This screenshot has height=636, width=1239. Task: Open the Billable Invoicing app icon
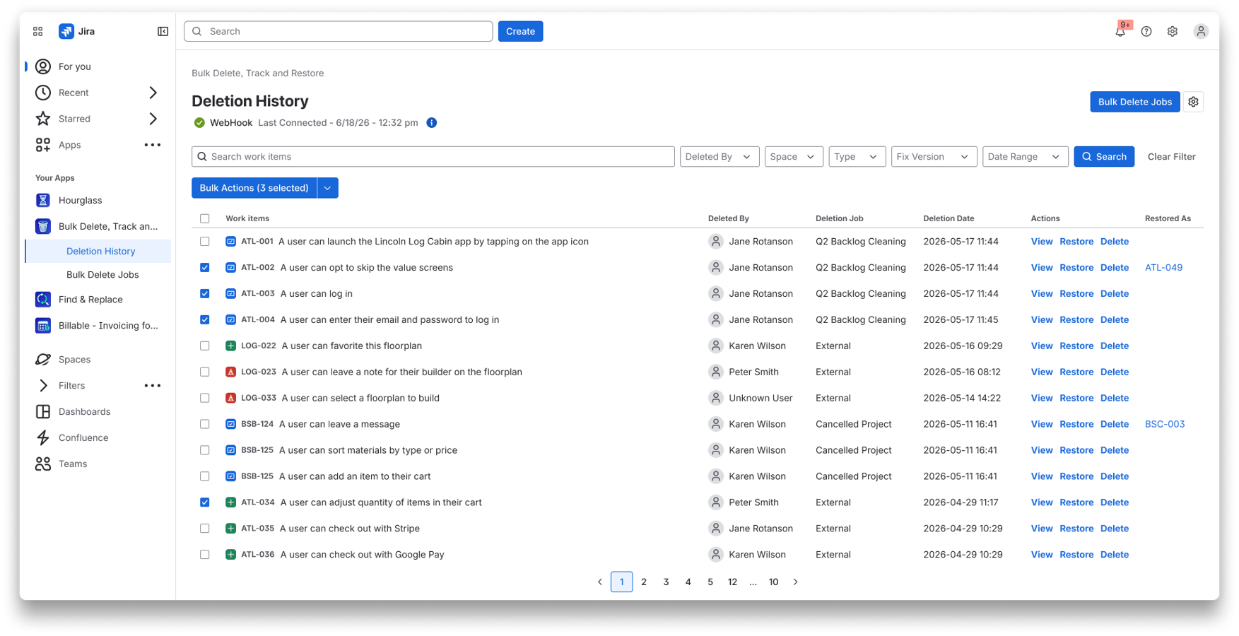pyautogui.click(x=43, y=326)
